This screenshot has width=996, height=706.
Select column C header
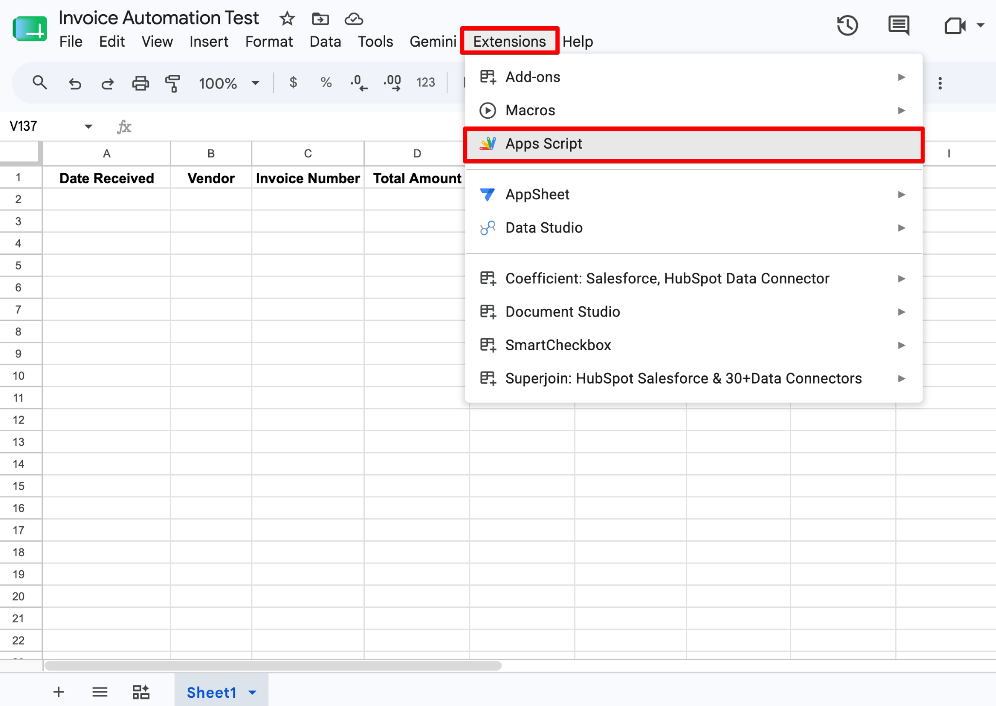[308, 154]
